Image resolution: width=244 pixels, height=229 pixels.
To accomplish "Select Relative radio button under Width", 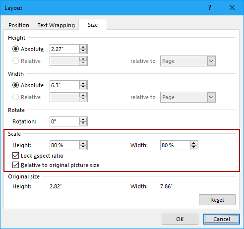I will pyautogui.click(x=15, y=97).
